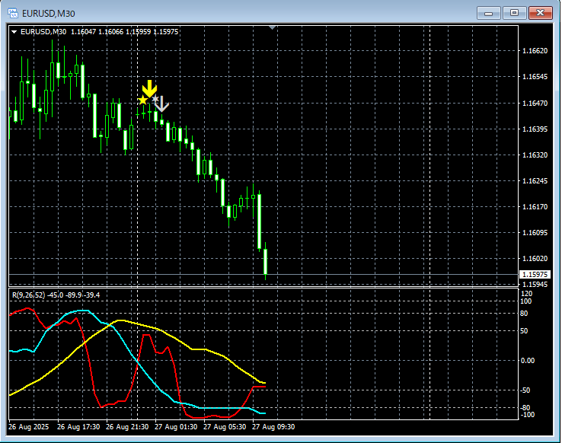Click the chart shift triangle marker
The height and width of the screenshot is (443, 562).
(x=272, y=27)
